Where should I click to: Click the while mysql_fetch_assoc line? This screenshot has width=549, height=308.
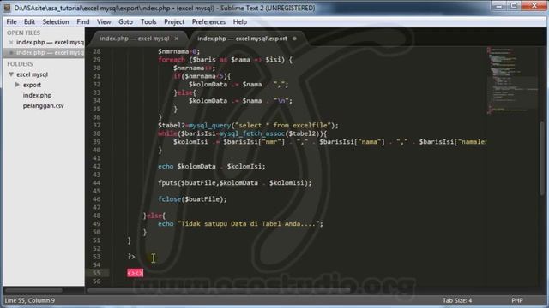click(x=242, y=133)
